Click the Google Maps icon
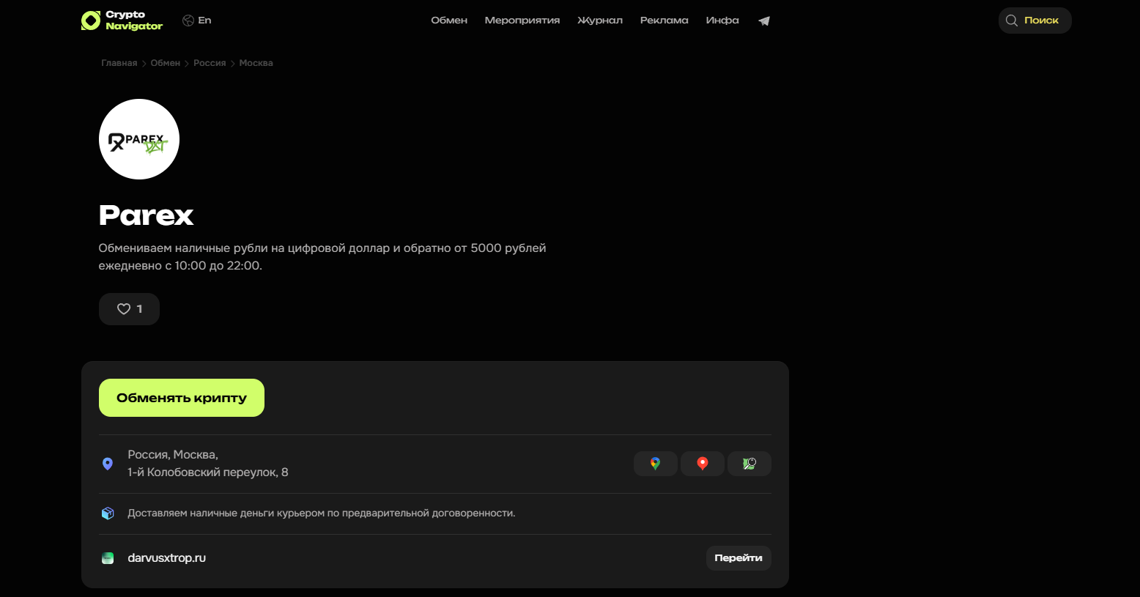The height and width of the screenshot is (597, 1140). pos(655,463)
